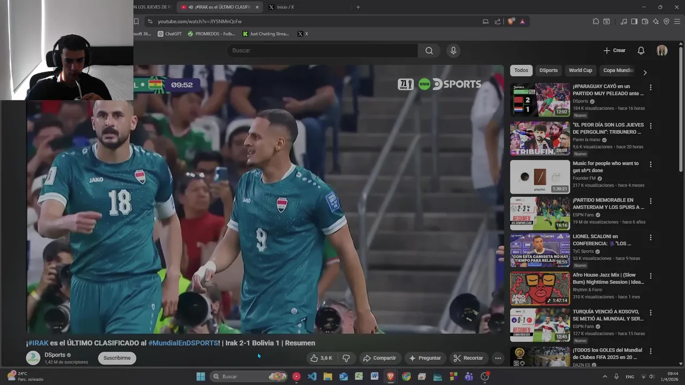Click the YouTube search magnifier button
The image size is (685, 385).
click(x=429, y=50)
